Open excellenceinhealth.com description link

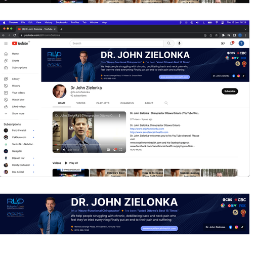click(x=149, y=132)
